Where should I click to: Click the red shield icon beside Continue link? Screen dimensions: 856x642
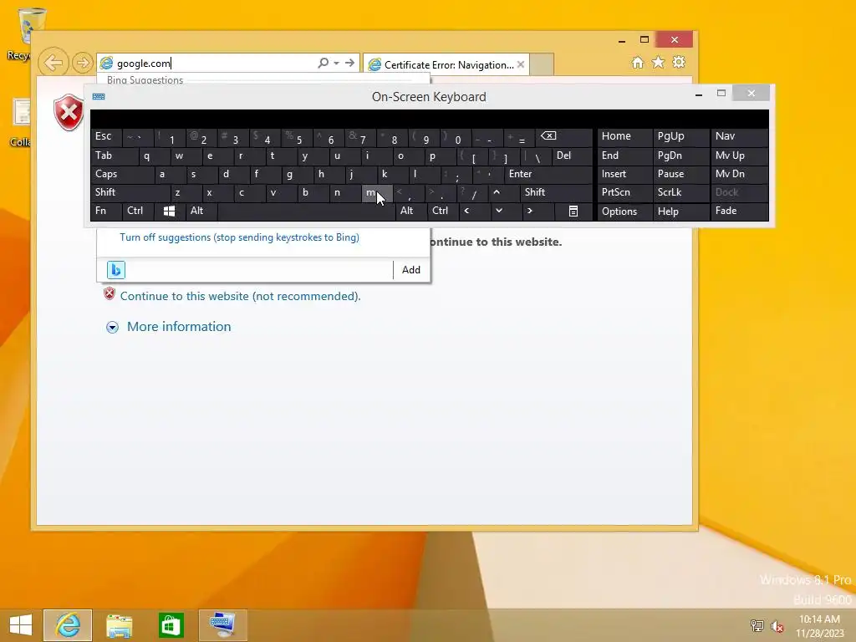point(110,294)
